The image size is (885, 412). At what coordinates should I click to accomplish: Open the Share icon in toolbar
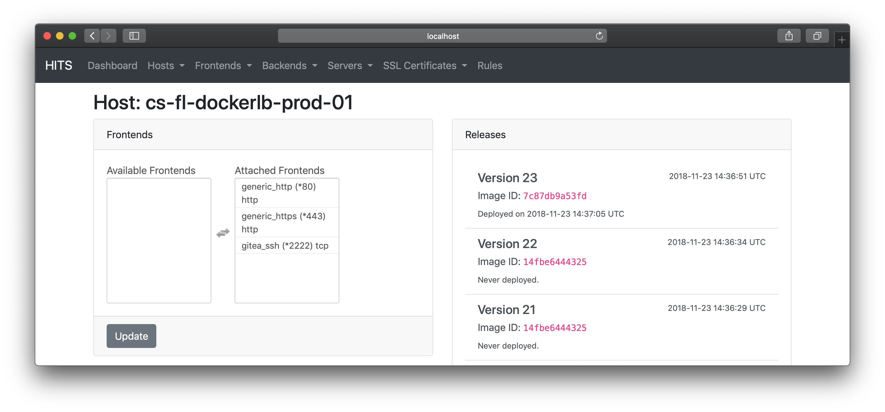(x=789, y=36)
